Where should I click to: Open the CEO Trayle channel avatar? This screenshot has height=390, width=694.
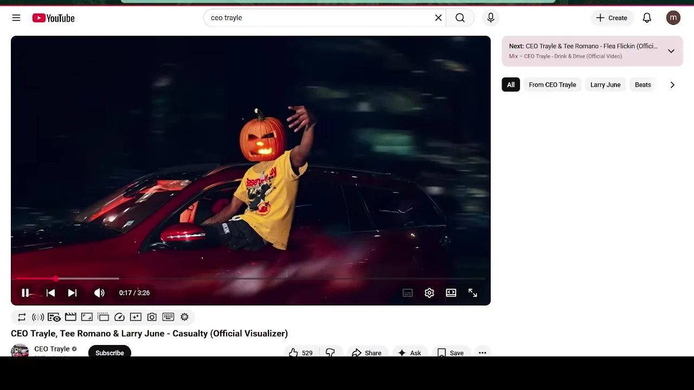[20, 350]
